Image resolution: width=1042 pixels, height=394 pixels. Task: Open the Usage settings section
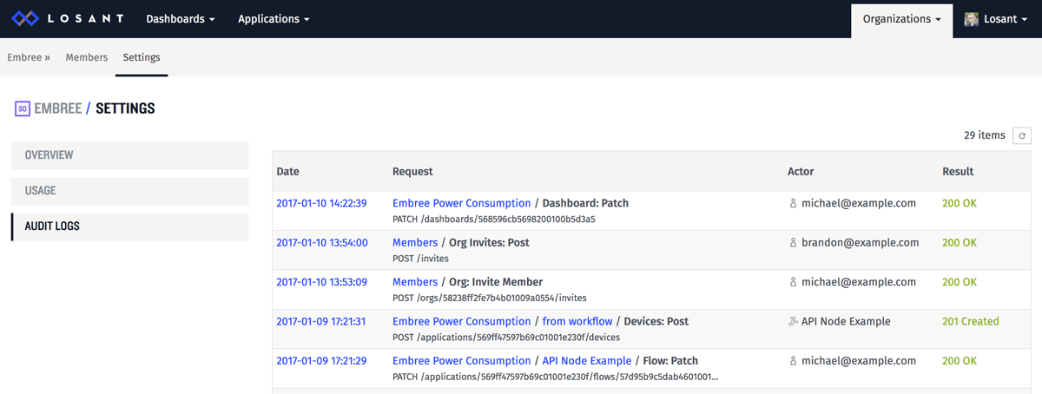tap(130, 191)
